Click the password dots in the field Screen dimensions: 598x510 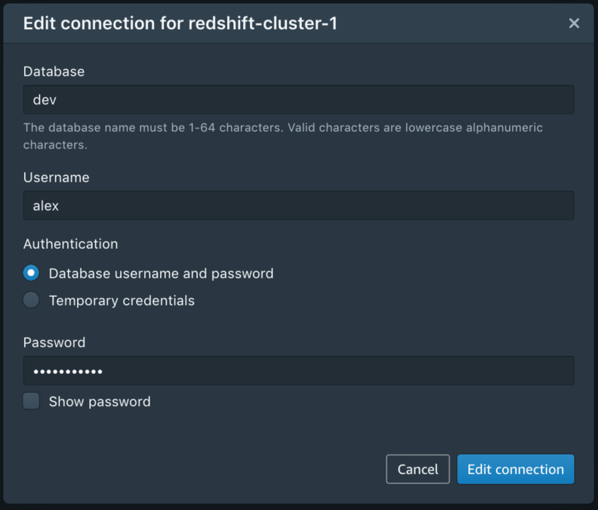(x=68, y=371)
